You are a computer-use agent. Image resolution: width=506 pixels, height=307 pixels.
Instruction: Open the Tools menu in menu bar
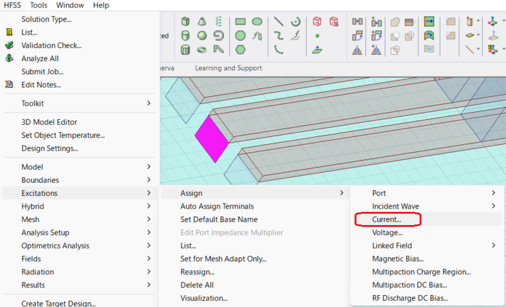coord(38,5)
